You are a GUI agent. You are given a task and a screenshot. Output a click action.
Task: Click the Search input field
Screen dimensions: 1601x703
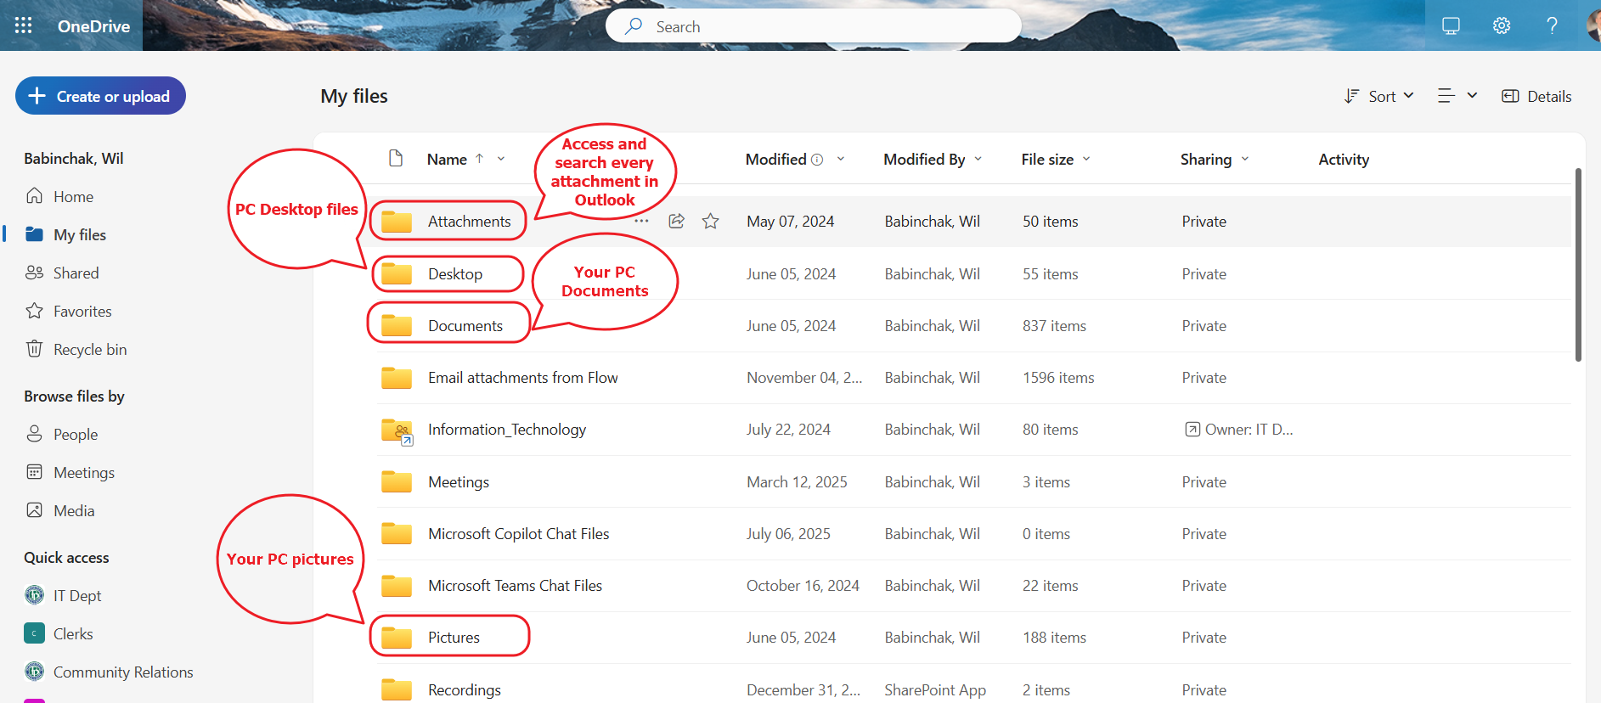pyautogui.click(x=814, y=26)
